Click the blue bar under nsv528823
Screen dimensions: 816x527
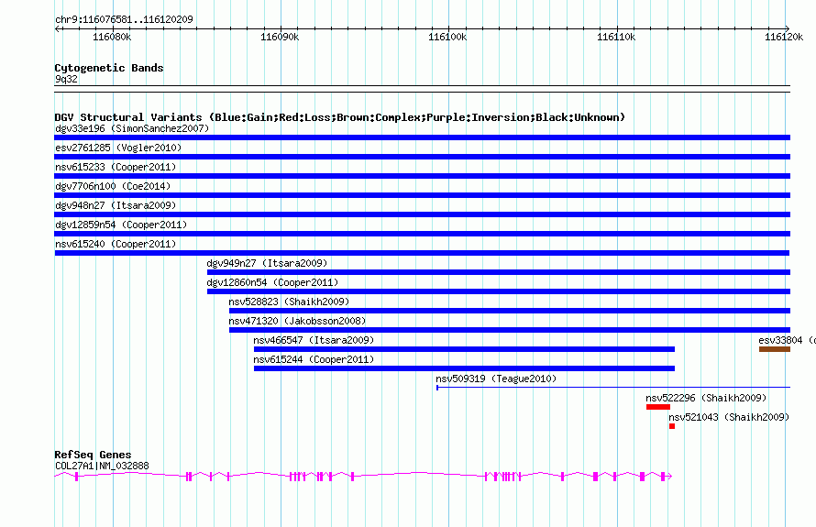click(510, 311)
